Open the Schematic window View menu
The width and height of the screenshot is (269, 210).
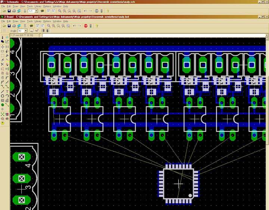click(x=22, y=6)
